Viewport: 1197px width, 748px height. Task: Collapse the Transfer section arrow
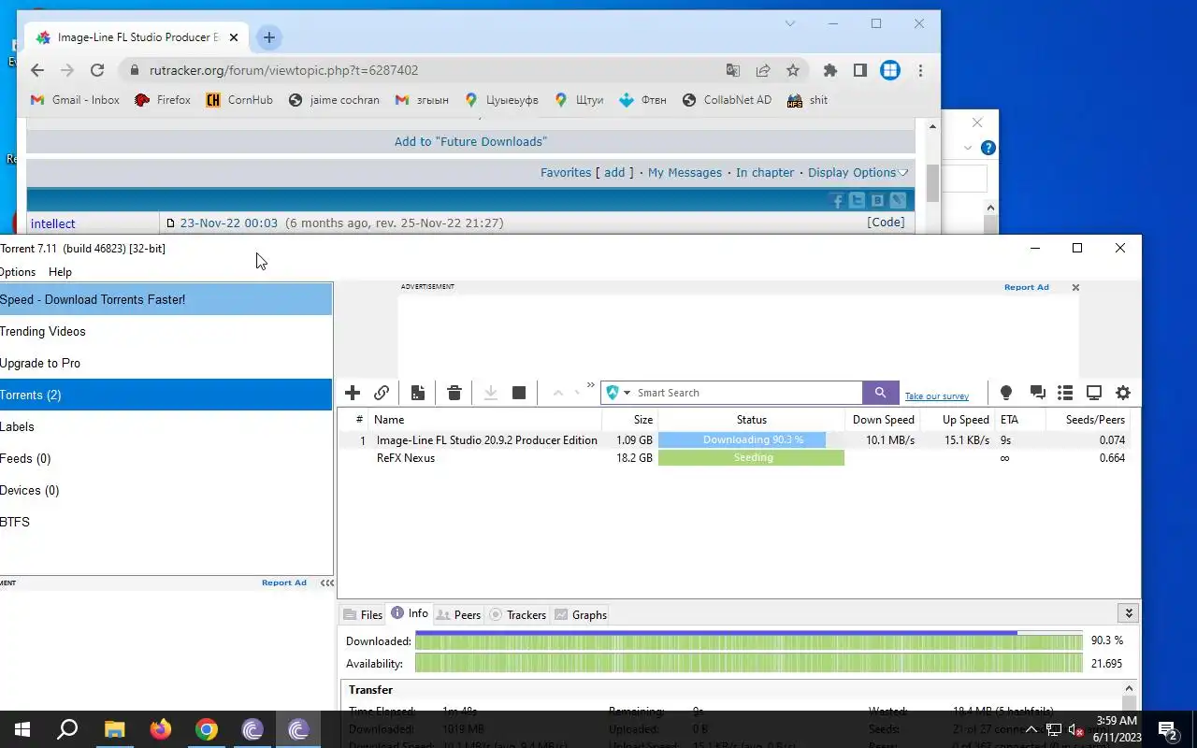(1129, 689)
